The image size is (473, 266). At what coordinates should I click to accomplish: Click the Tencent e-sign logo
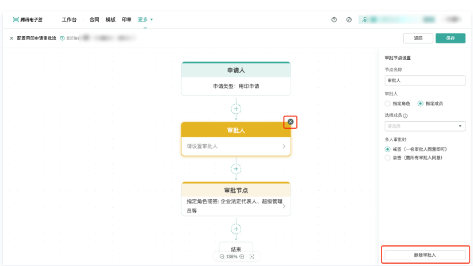click(28, 20)
